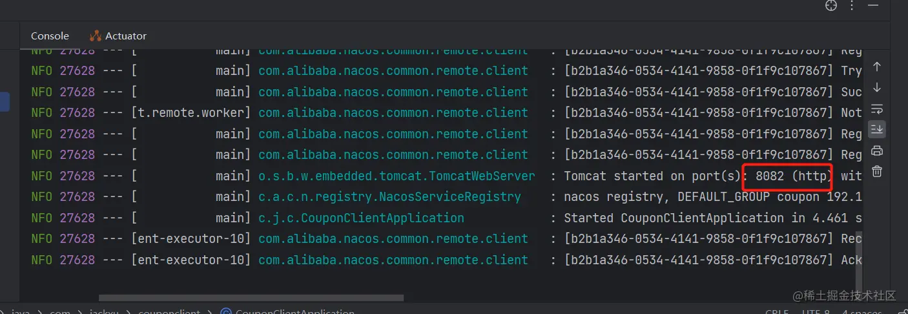Click the t.remote.worker thread name
The height and width of the screenshot is (314, 908).
(191, 112)
